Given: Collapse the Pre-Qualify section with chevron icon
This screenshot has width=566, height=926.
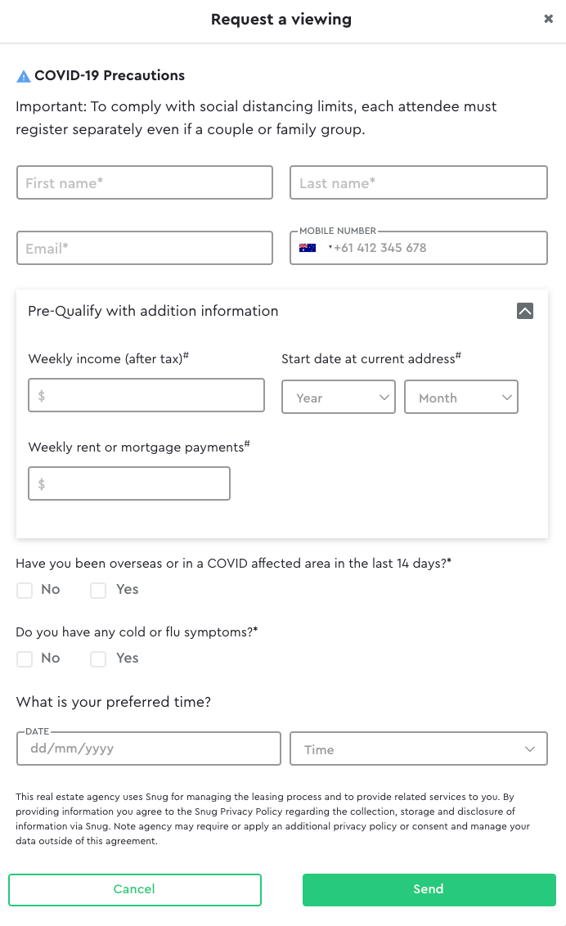Looking at the screenshot, I should click(525, 311).
